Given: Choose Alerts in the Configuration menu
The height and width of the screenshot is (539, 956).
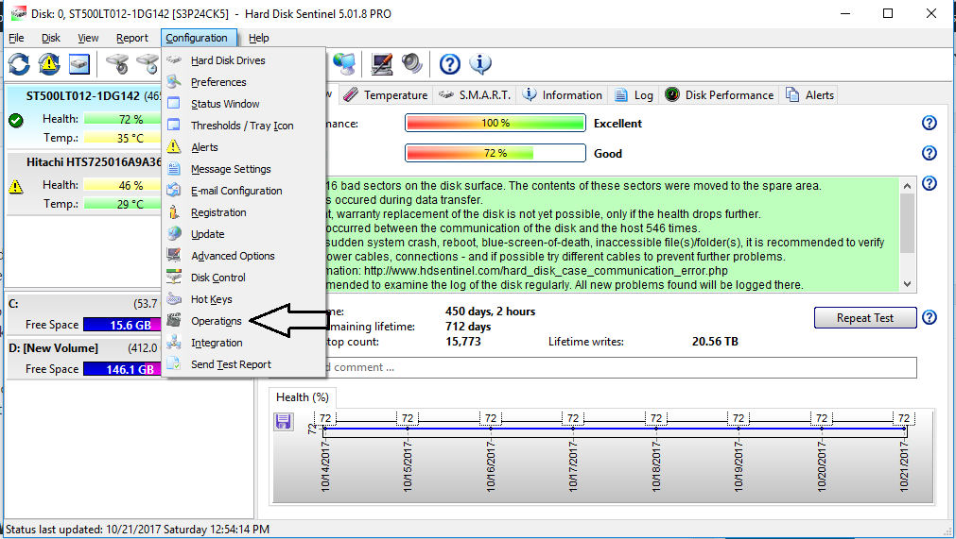Looking at the screenshot, I should click(244, 147).
